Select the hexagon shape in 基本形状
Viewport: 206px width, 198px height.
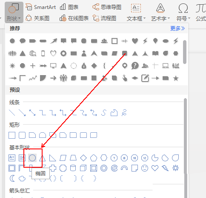click(104, 158)
